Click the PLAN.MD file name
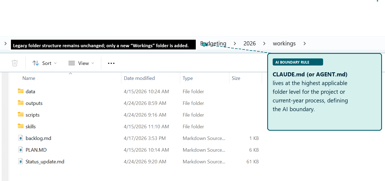Screen dimensions: 385x181 36,150
